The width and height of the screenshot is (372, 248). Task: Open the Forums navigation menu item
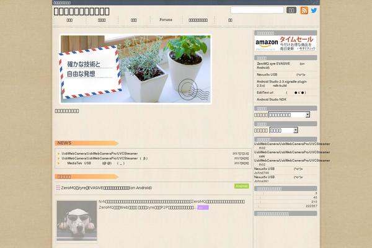pyautogui.click(x=166, y=20)
